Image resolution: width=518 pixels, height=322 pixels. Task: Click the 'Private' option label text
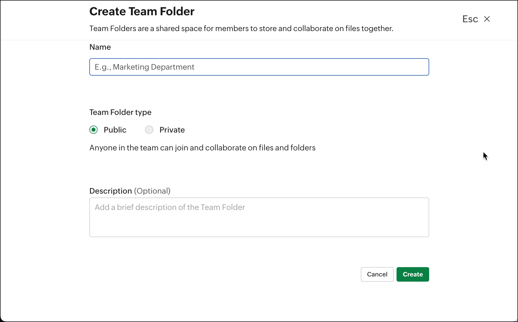(x=172, y=130)
